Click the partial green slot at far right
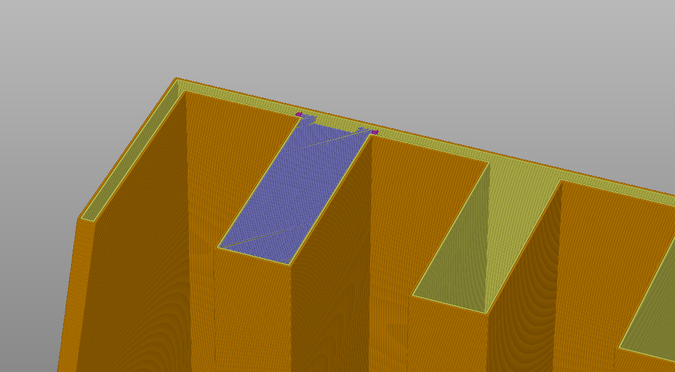The image size is (675, 372). (x=653, y=313)
